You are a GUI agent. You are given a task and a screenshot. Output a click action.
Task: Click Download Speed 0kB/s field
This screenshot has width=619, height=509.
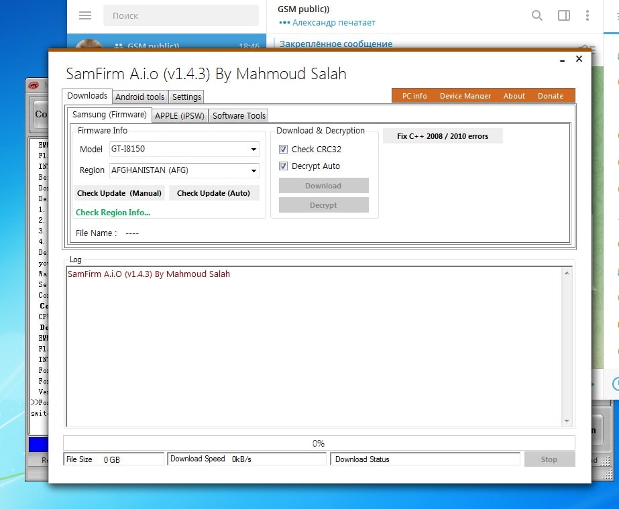point(247,459)
